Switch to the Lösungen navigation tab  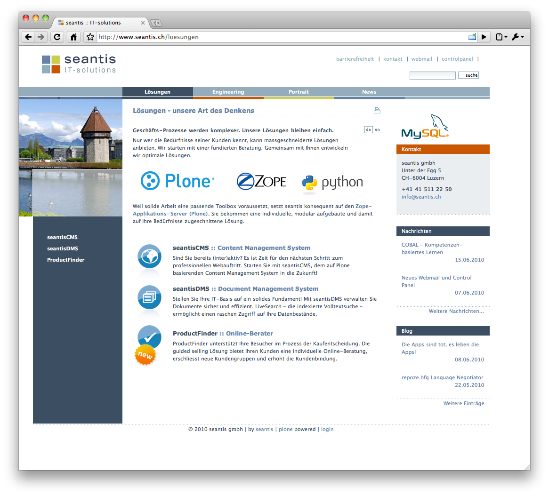158,92
